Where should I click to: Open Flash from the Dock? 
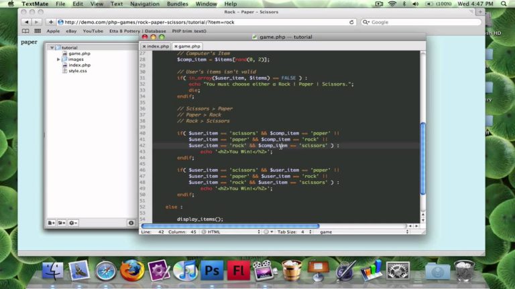click(x=239, y=271)
